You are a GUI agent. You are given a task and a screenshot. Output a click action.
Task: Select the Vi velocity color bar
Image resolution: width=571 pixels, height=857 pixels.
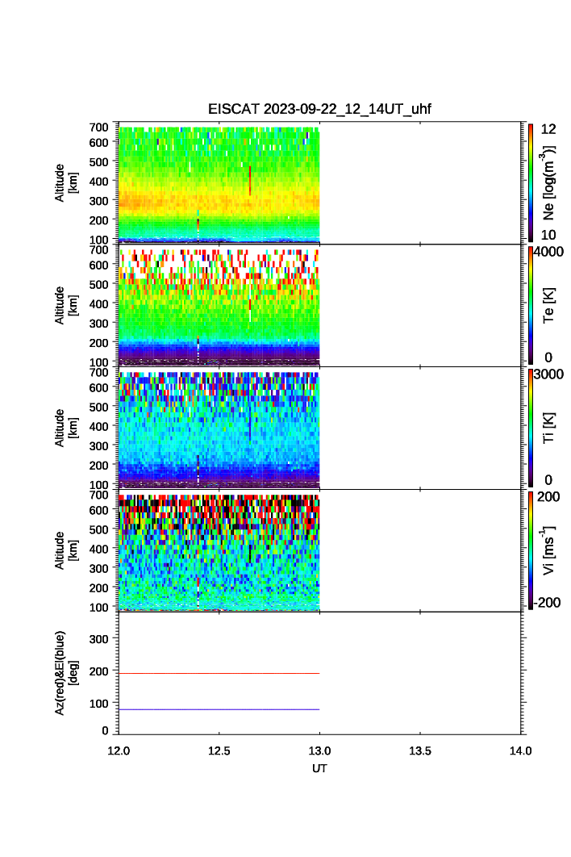530,550
